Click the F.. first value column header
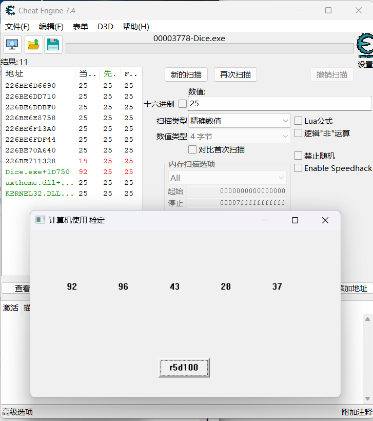 131,73
